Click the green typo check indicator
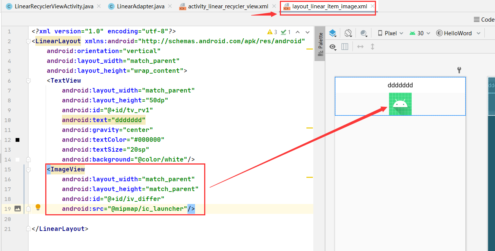This screenshot has height=251, width=495. [x=286, y=32]
